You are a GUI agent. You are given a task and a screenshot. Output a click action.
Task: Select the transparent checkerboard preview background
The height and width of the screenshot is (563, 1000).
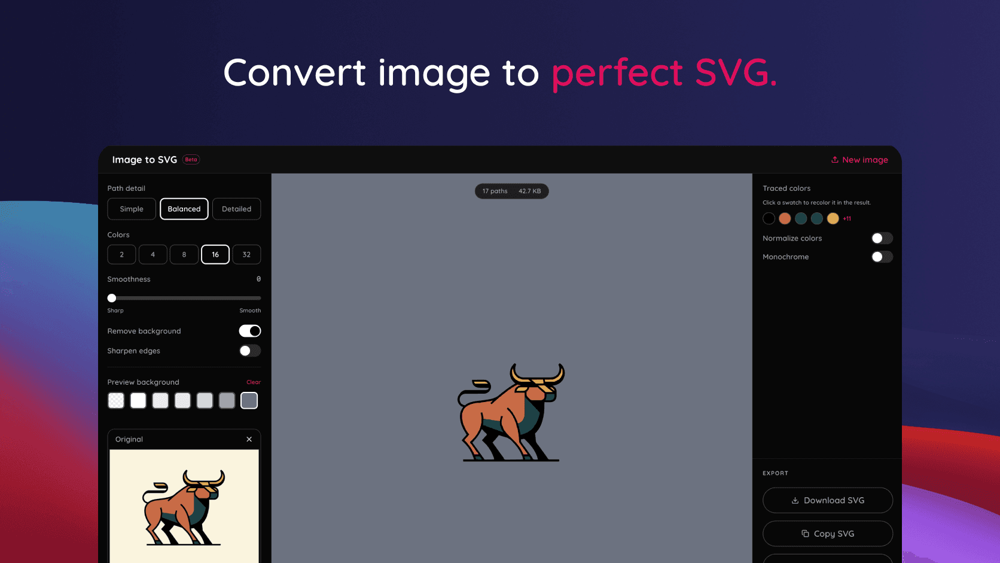pos(116,400)
